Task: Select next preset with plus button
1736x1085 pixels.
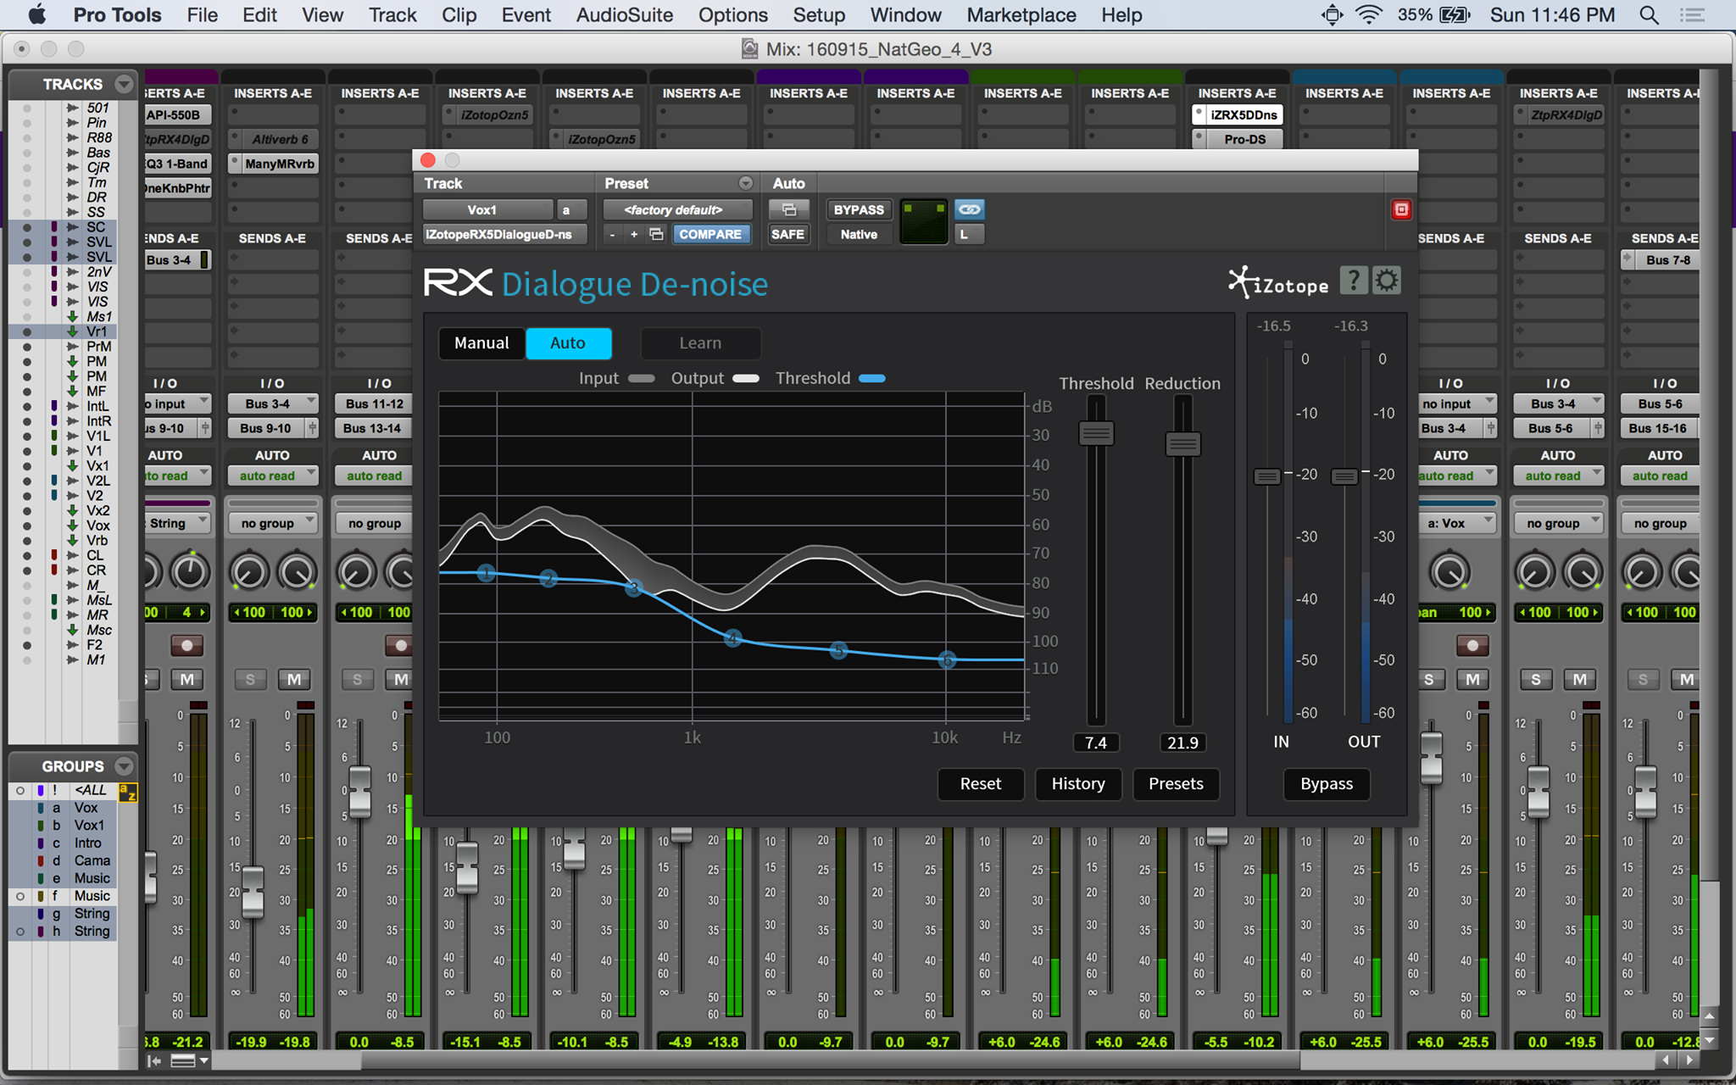Action: (x=633, y=235)
